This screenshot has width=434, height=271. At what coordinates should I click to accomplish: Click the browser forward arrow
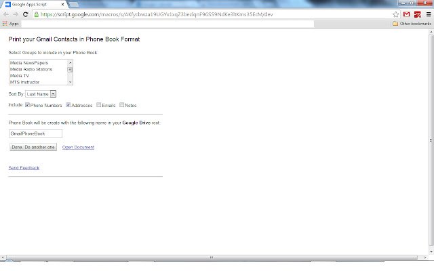click(16, 14)
